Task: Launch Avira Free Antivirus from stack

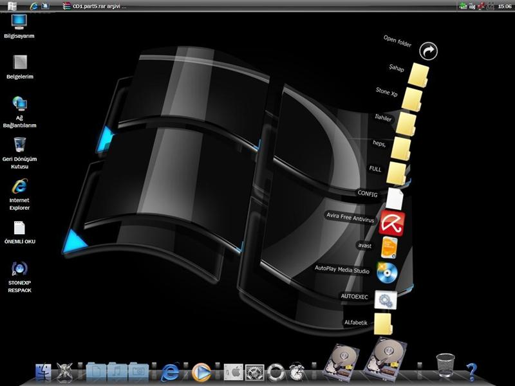Action: point(392,223)
